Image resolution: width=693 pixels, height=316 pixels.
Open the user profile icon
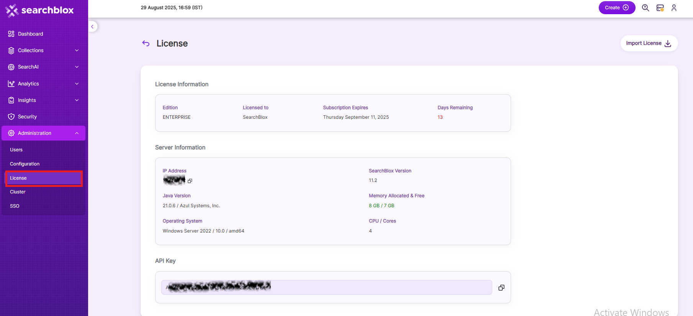coord(674,8)
